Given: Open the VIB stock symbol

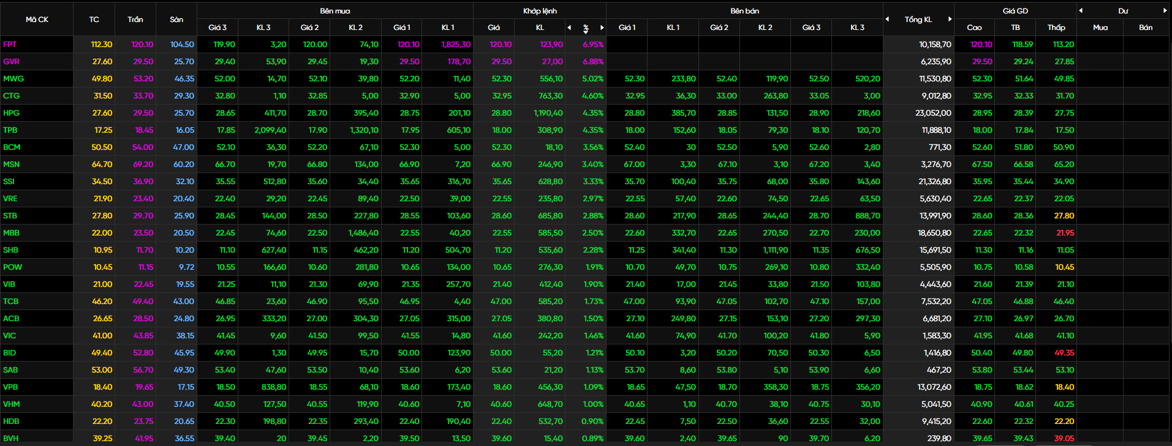Looking at the screenshot, I should click(9, 284).
